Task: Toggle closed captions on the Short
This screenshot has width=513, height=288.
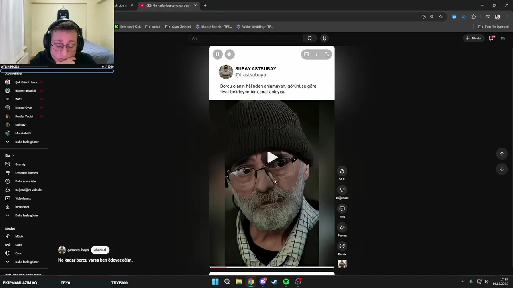Action: coord(306,54)
